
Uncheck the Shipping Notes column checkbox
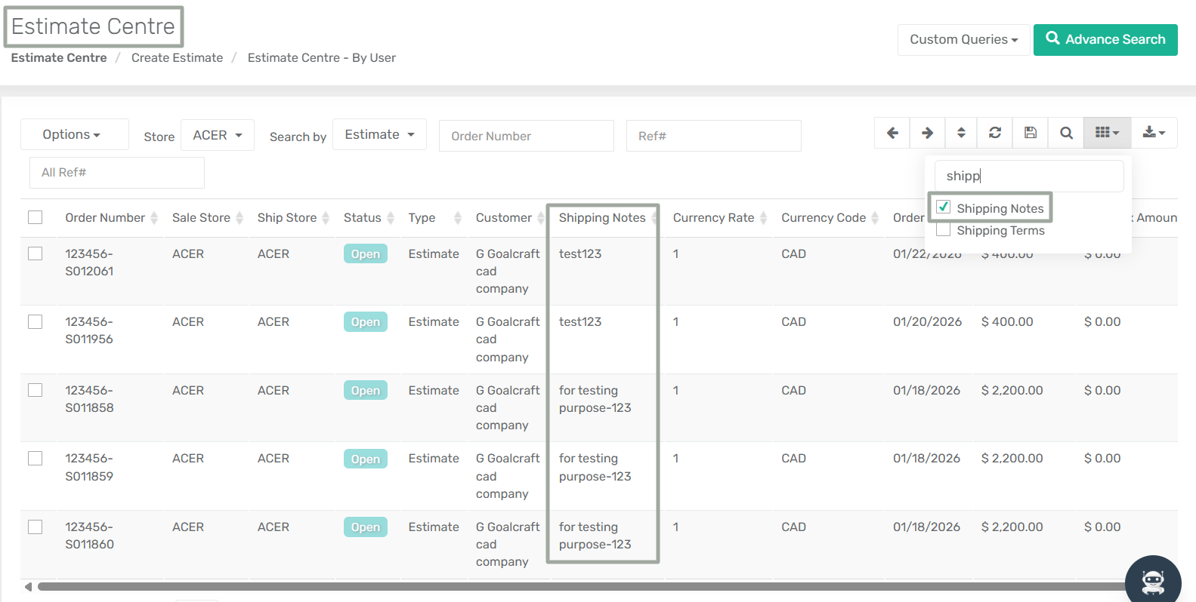click(944, 207)
